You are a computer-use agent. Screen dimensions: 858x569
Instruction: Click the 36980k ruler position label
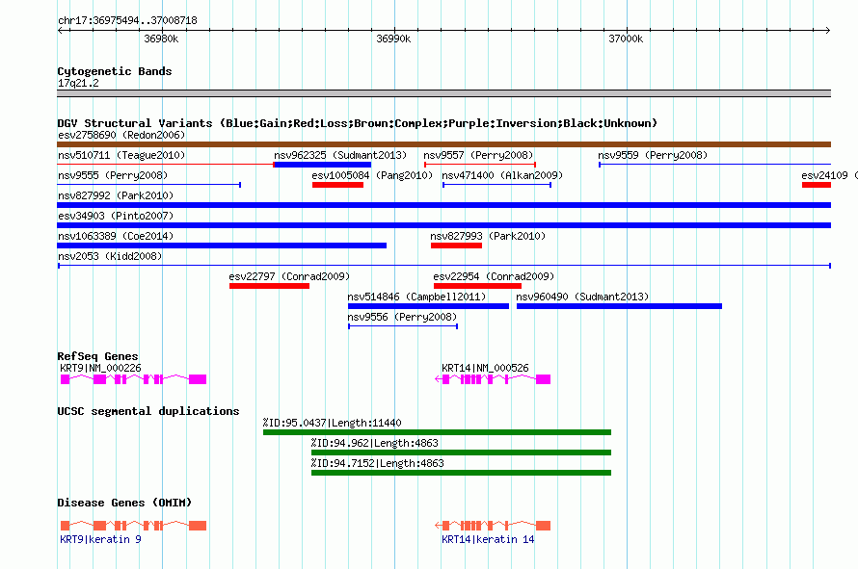(161, 39)
